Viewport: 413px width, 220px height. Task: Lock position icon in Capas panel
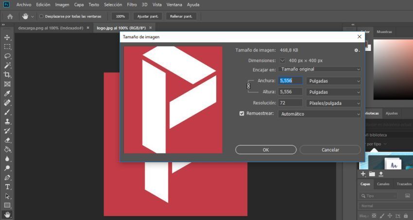coord(390,216)
